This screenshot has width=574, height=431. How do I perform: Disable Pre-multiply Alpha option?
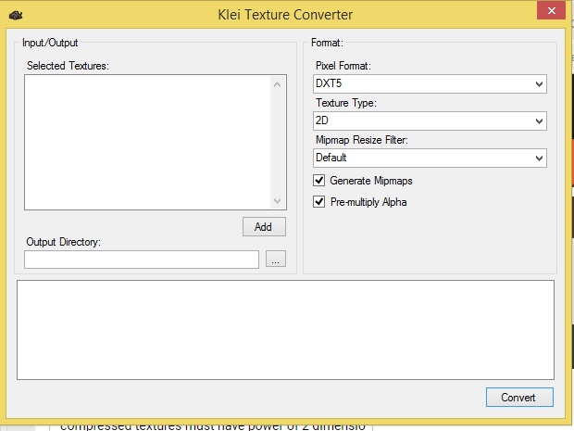[319, 202]
